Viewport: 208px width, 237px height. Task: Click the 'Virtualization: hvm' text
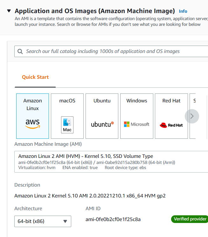pyautogui.click(x=37, y=168)
